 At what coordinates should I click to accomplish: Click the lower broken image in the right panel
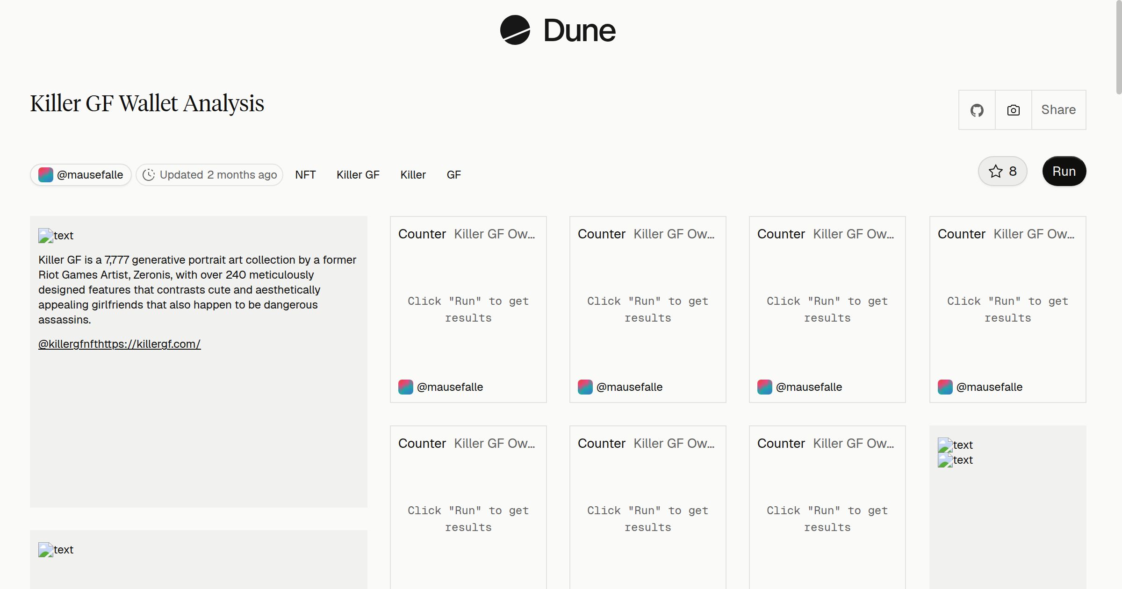945,460
